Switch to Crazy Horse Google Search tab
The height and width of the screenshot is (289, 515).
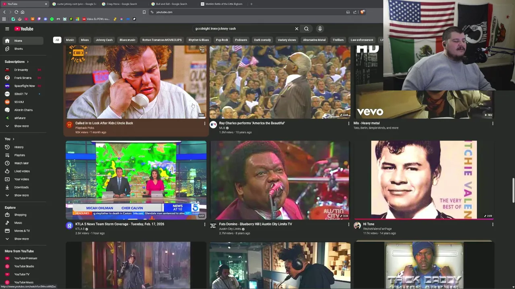click(x=123, y=4)
